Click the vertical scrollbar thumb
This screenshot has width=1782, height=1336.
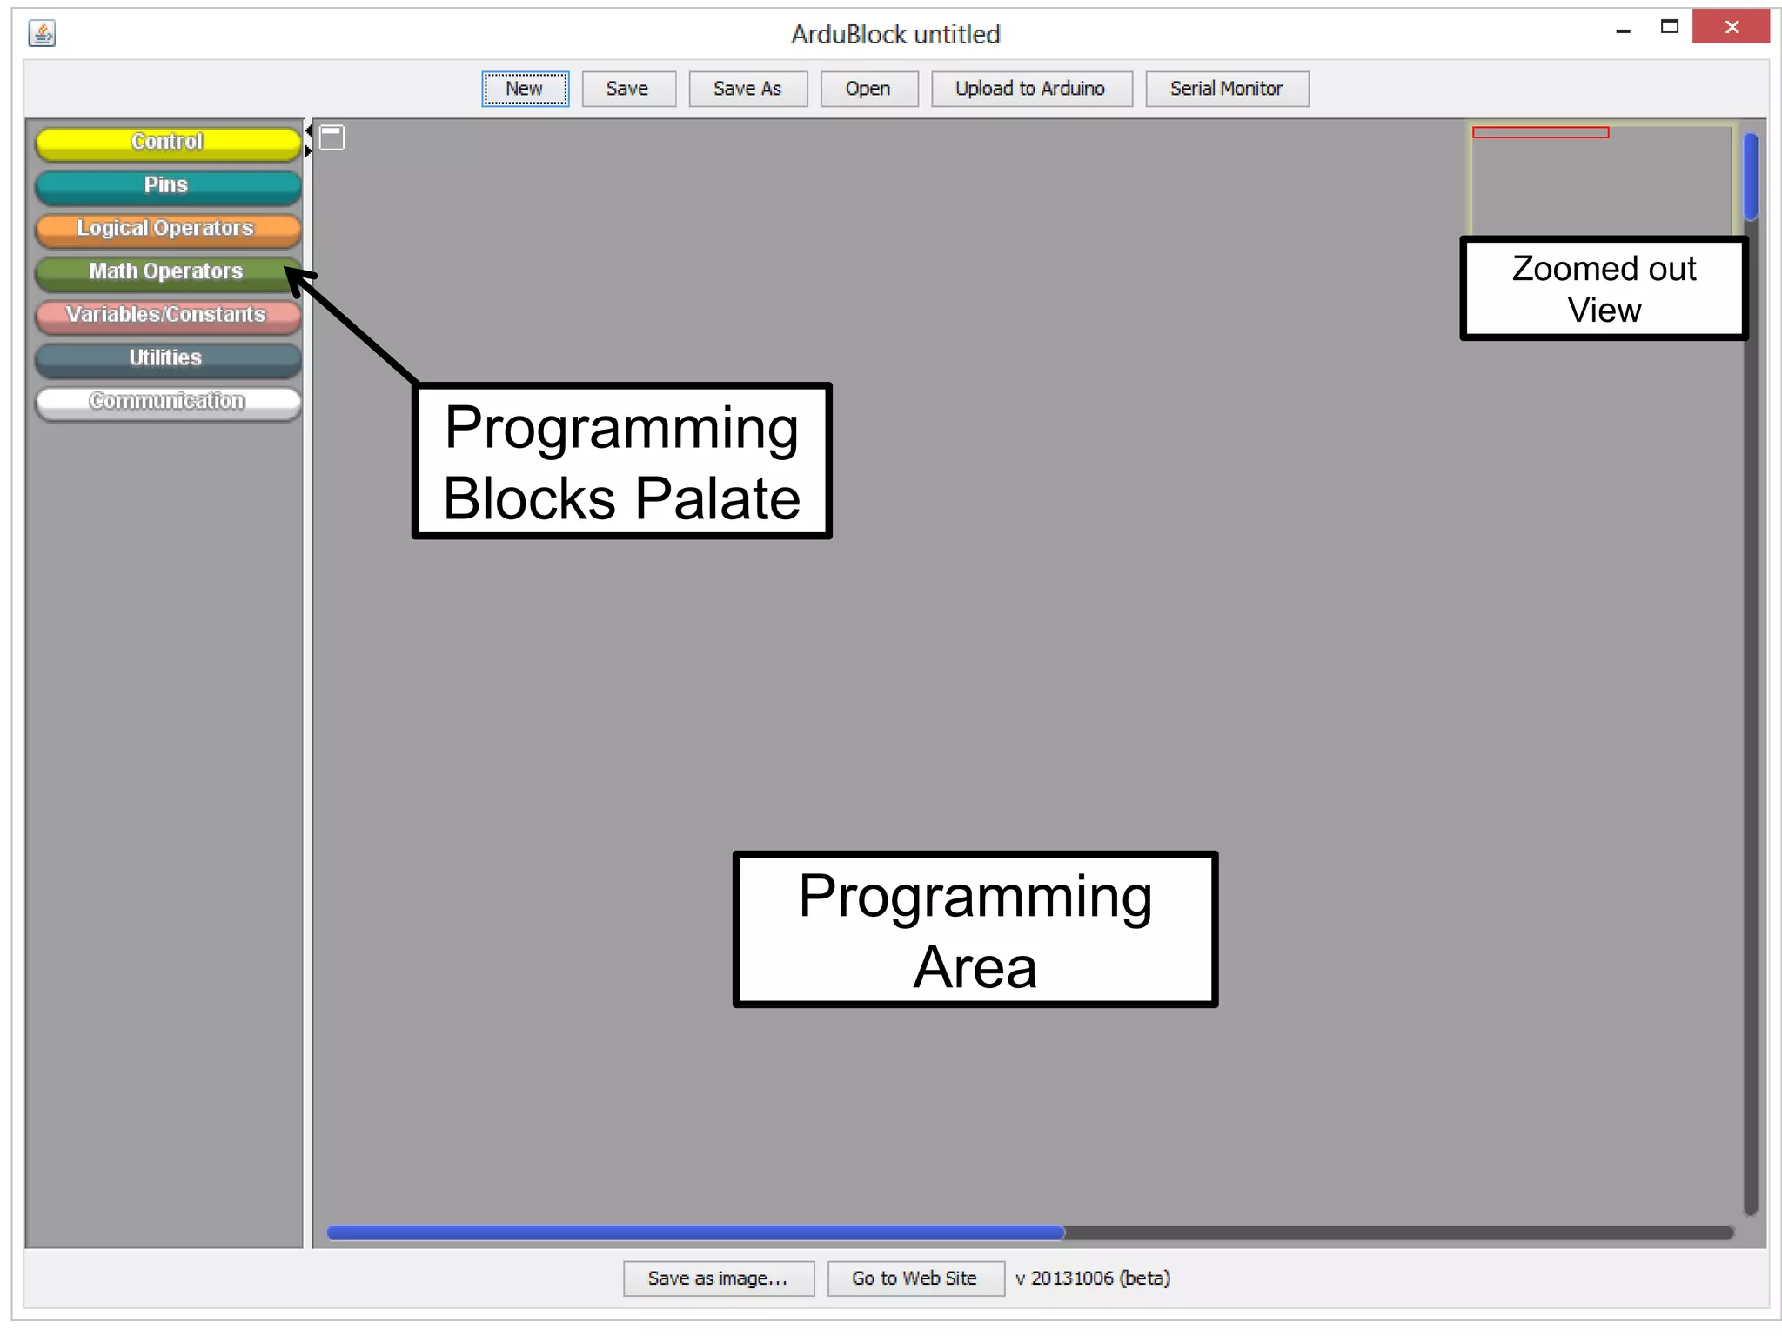tap(1752, 177)
